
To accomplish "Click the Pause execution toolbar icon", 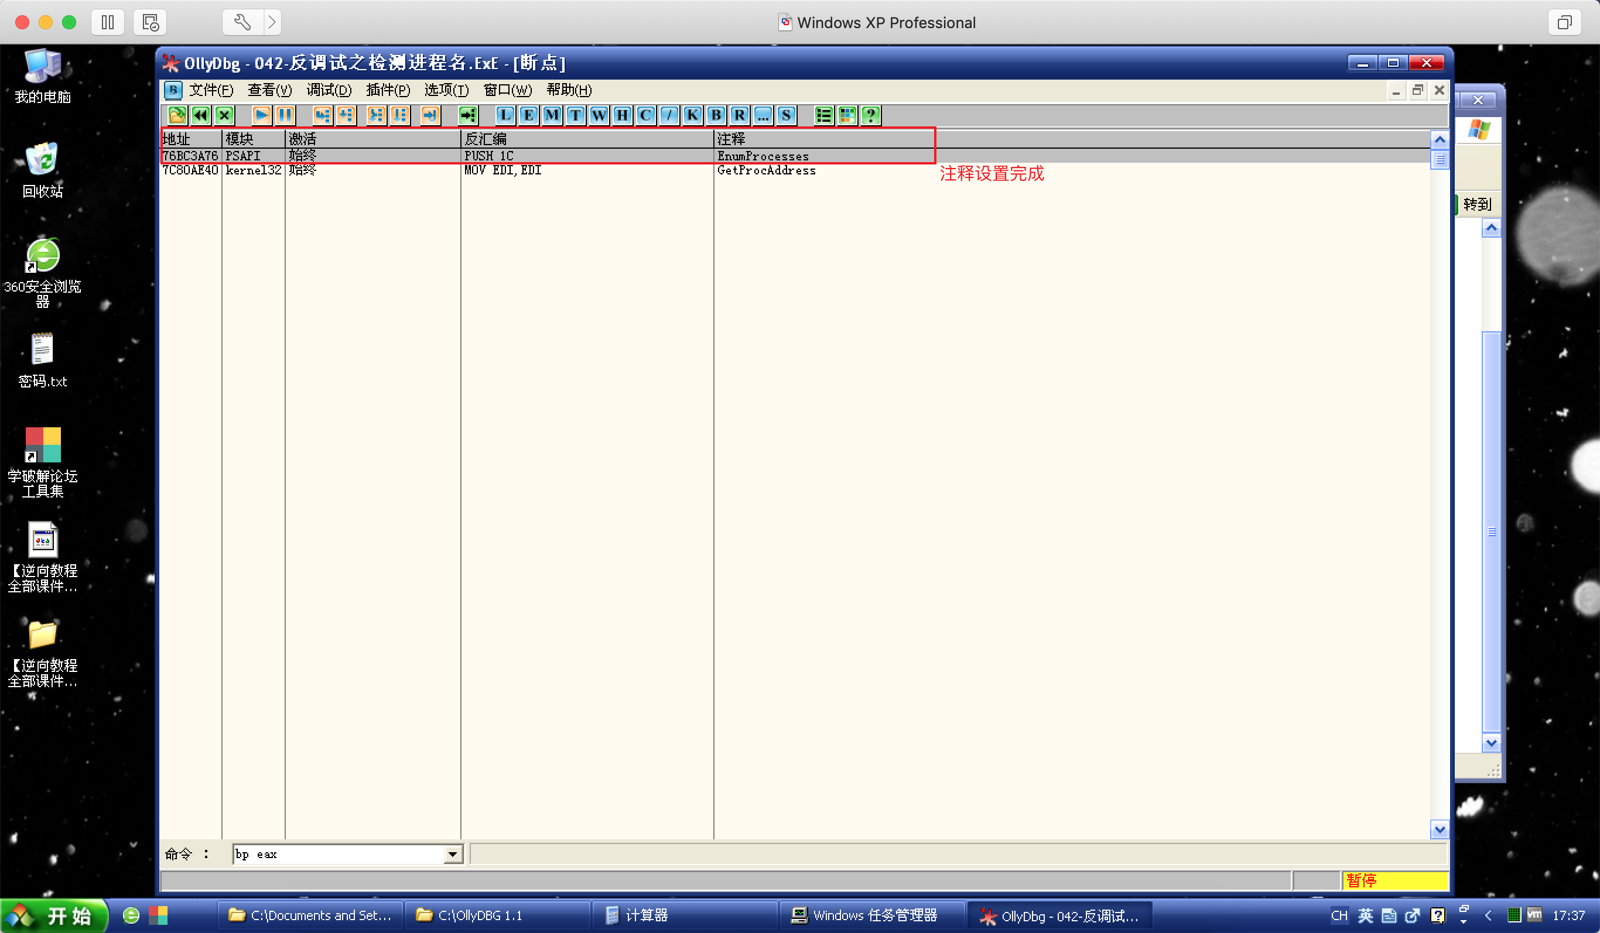I will [285, 115].
